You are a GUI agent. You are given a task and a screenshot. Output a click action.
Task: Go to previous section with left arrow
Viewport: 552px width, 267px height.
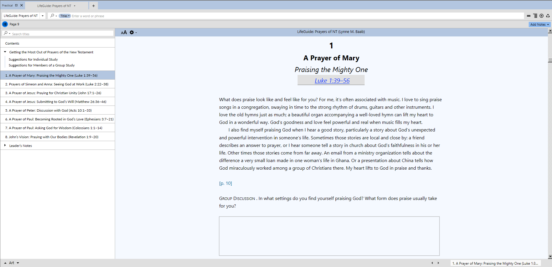[x=432, y=263]
